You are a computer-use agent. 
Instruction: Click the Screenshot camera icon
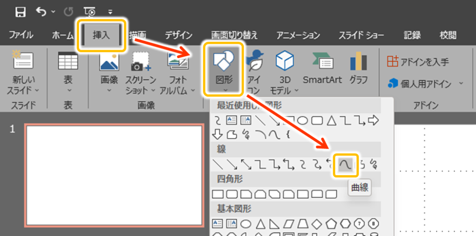click(140, 63)
